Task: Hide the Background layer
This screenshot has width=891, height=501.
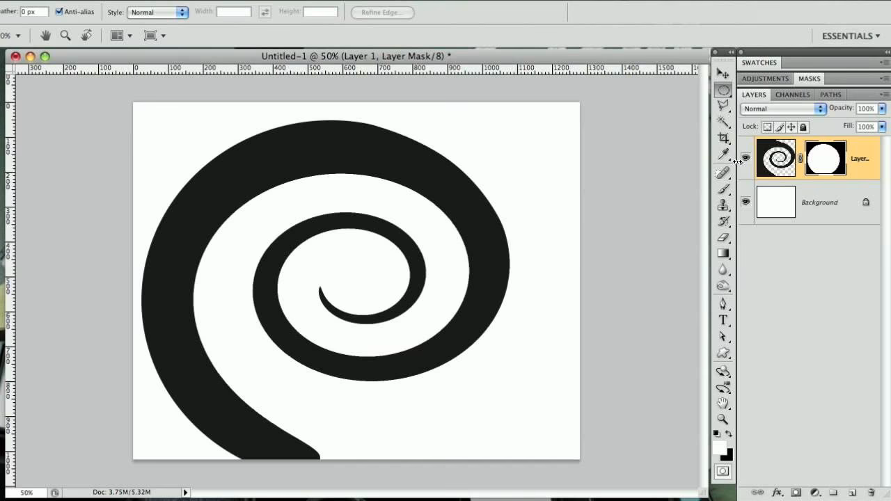Action: click(746, 202)
